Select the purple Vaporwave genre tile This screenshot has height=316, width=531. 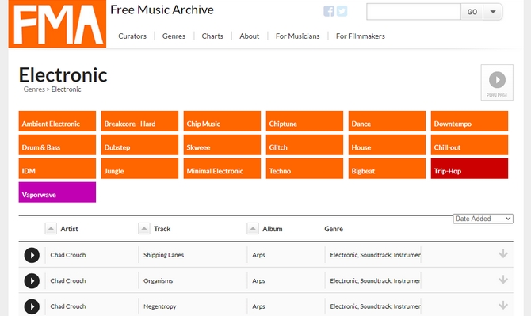[57, 192]
